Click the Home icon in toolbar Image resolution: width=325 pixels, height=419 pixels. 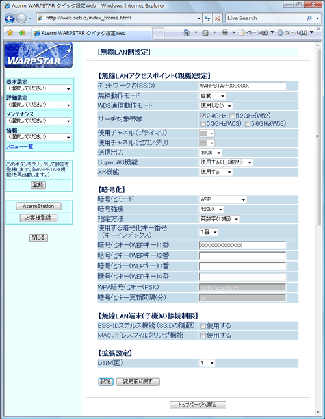187,32
